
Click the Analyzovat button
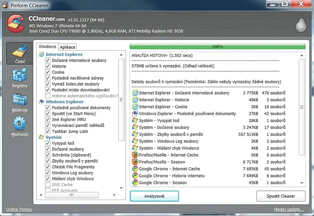pos(154,196)
